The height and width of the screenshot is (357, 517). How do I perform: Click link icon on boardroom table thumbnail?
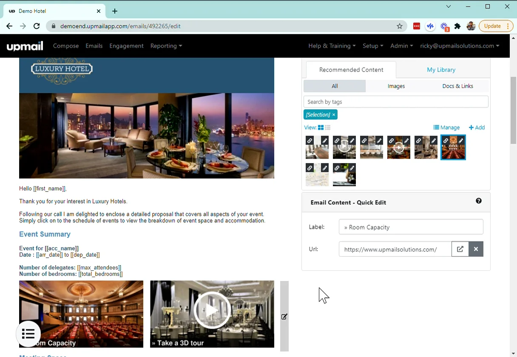(x=310, y=141)
